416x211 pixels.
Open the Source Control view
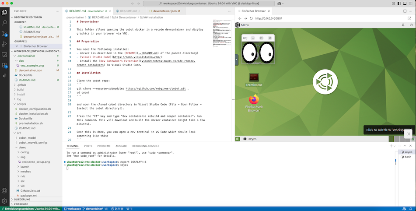4,33
